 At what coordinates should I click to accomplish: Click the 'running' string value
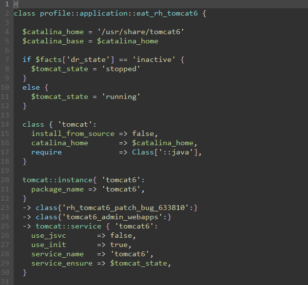pyautogui.click(x=121, y=96)
